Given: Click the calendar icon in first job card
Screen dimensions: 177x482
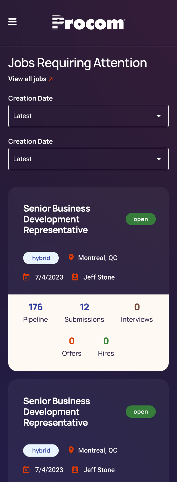Looking at the screenshot, I should tap(26, 277).
